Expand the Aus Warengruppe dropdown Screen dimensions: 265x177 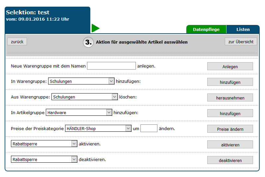coord(85,97)
